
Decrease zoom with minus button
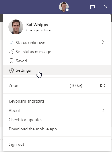pos(62,85)
